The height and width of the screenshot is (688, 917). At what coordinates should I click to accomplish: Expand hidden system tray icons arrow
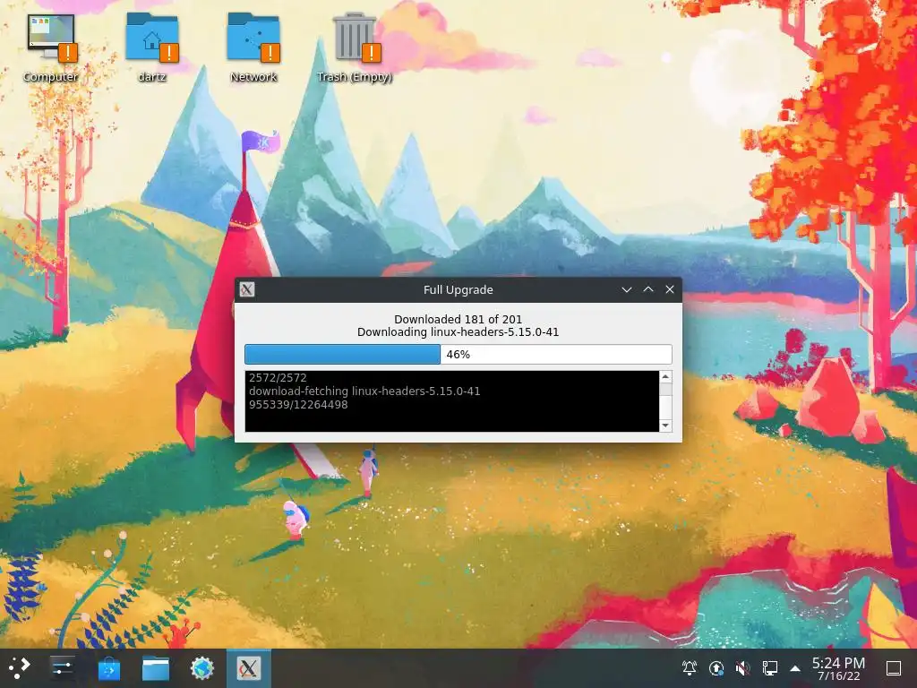795,668
